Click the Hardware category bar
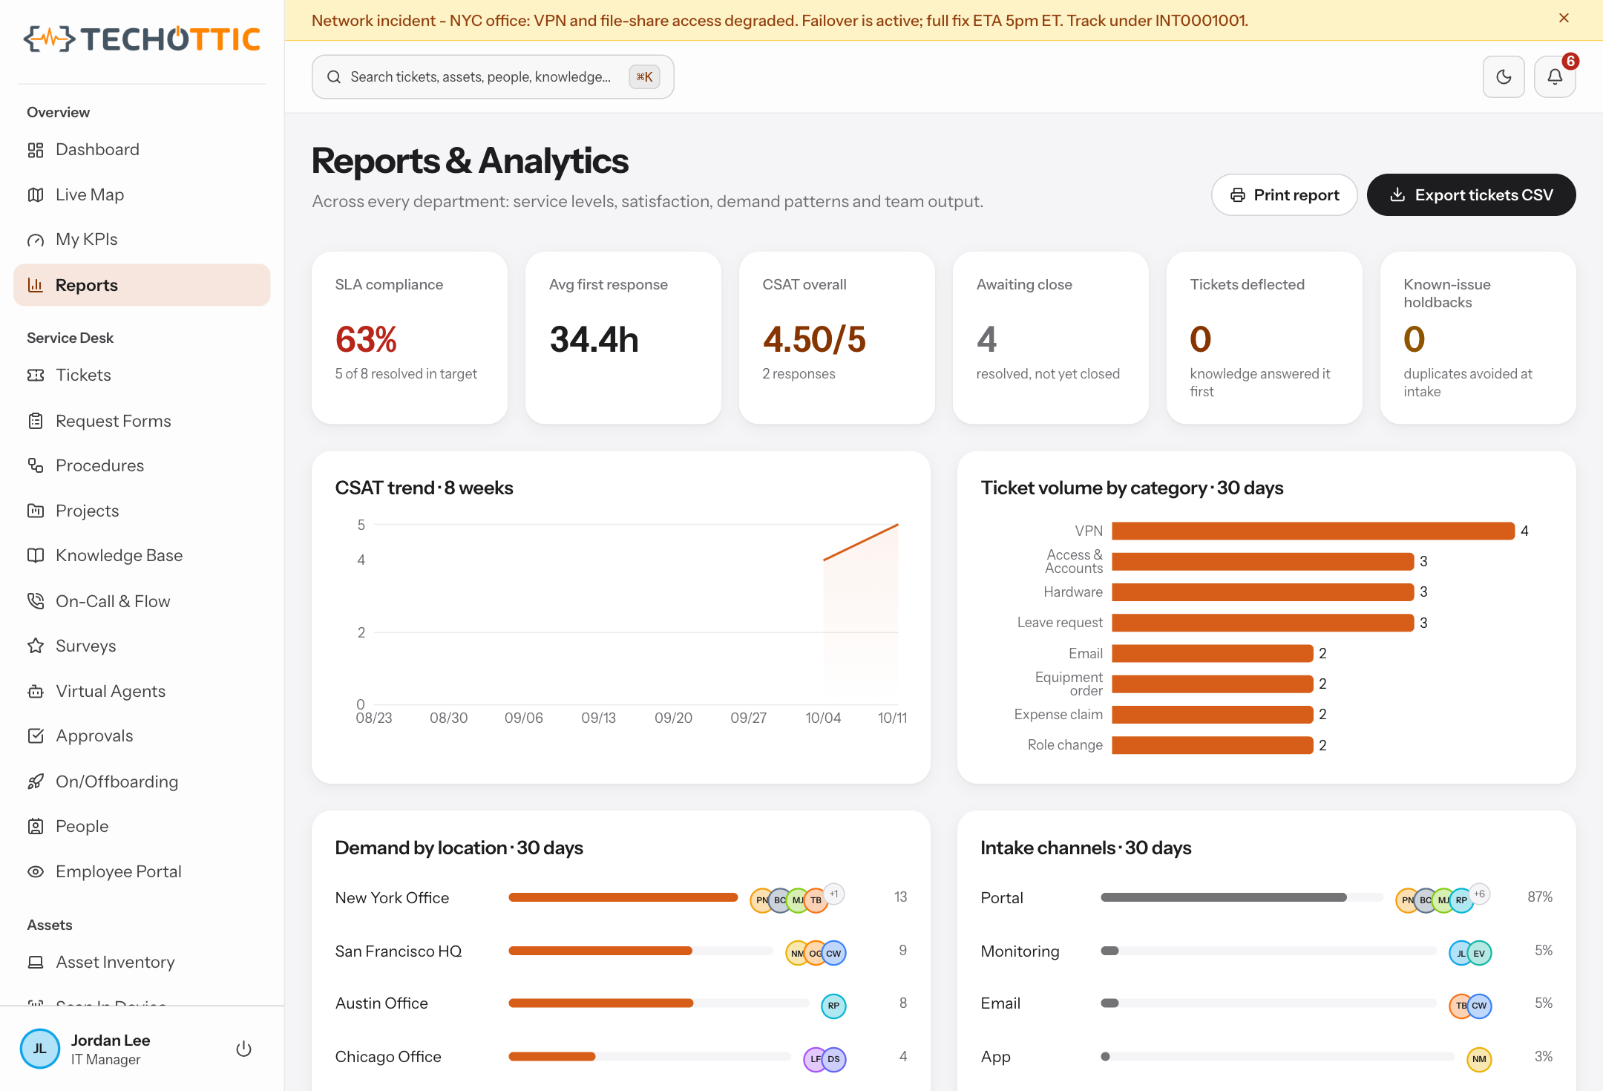This screenshot has width=1603, height=1091. point(1262,592)
